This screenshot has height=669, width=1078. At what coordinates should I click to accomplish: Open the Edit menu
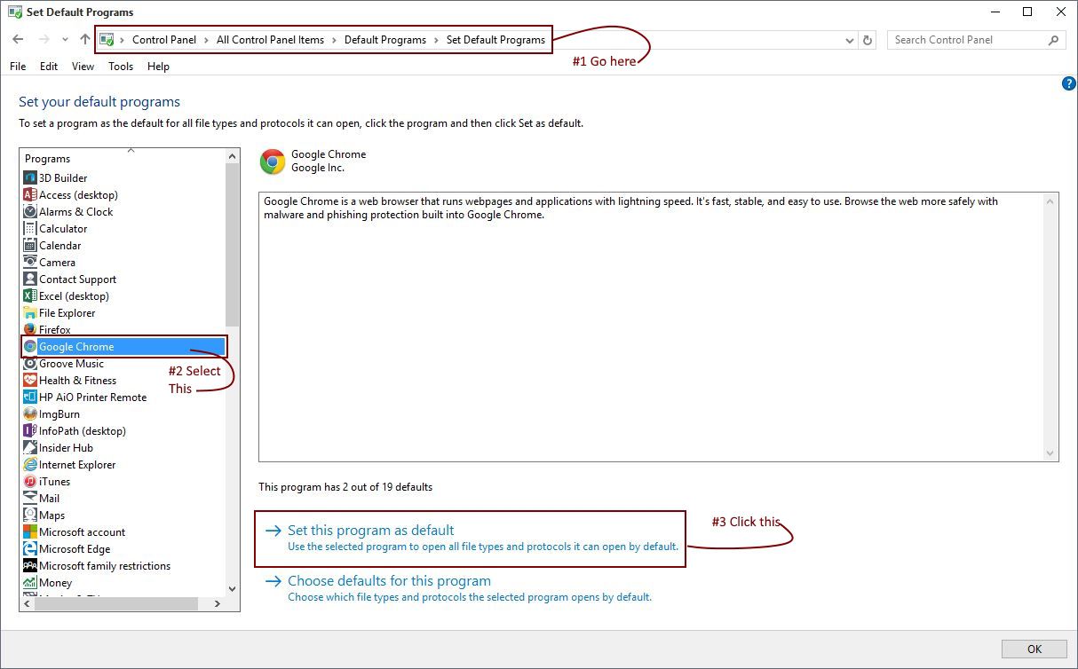[x=49, y=67]
